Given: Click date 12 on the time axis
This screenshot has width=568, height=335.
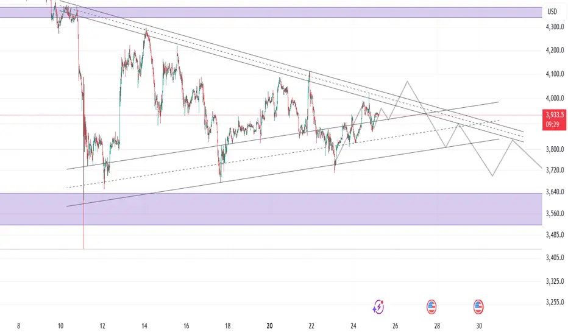Looking at the screenshot, I should (x=103, y=325).
